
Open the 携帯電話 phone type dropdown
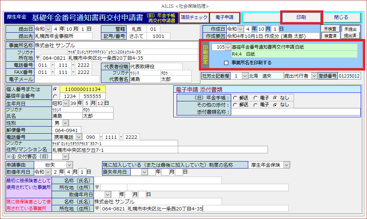[77, 137]
